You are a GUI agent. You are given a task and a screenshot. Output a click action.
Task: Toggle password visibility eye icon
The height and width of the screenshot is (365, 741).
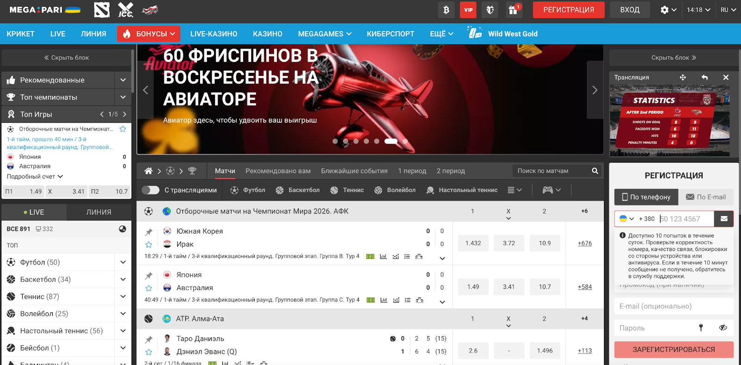pos(723,328)
